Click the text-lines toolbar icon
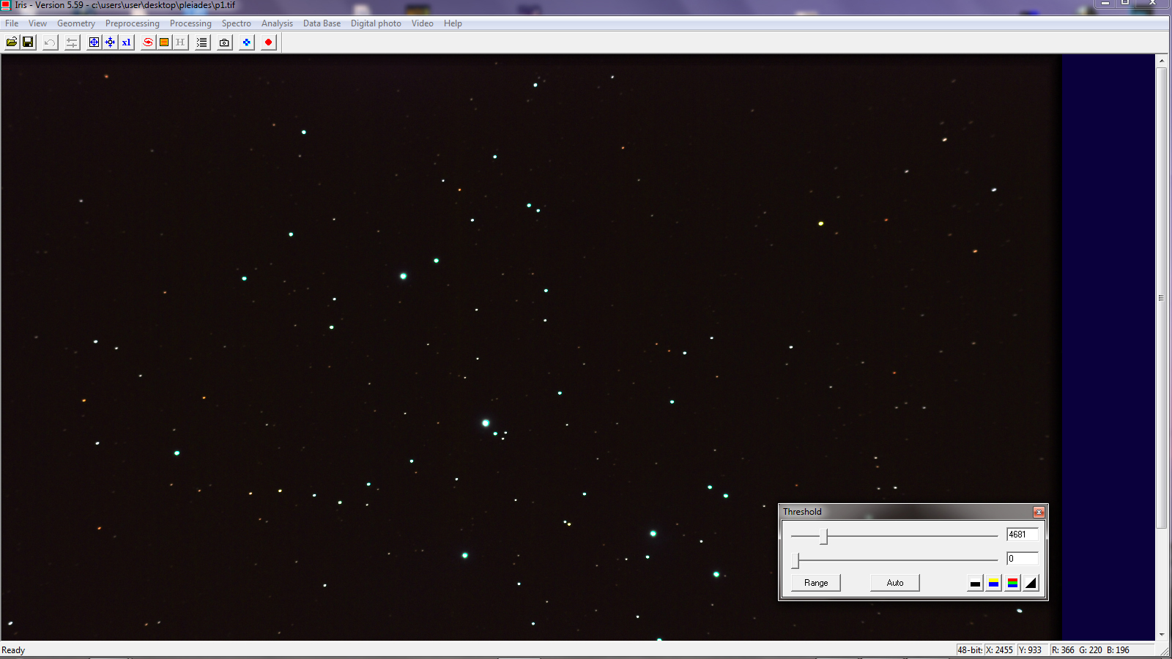 click(202, 42)
